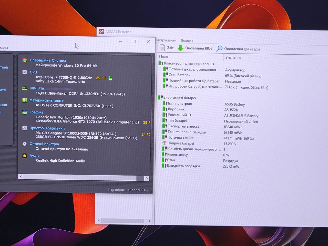Open the Аудіо section link
The width and height of the screenshot is (328, 246).
[x=34, y=156]
